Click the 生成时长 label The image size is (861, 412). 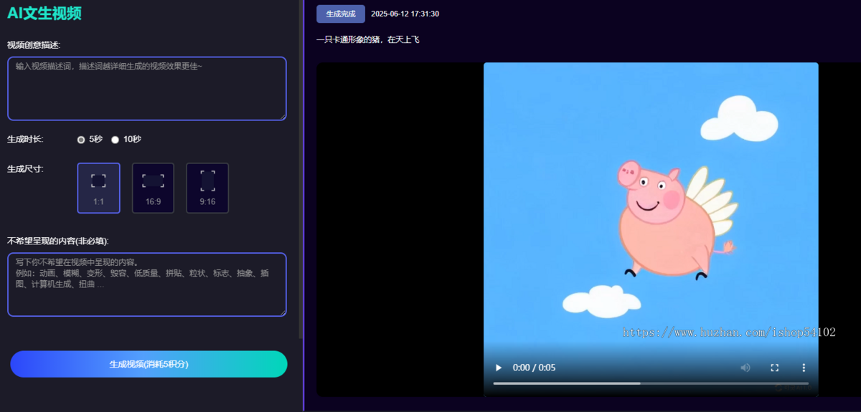(25, 139)
